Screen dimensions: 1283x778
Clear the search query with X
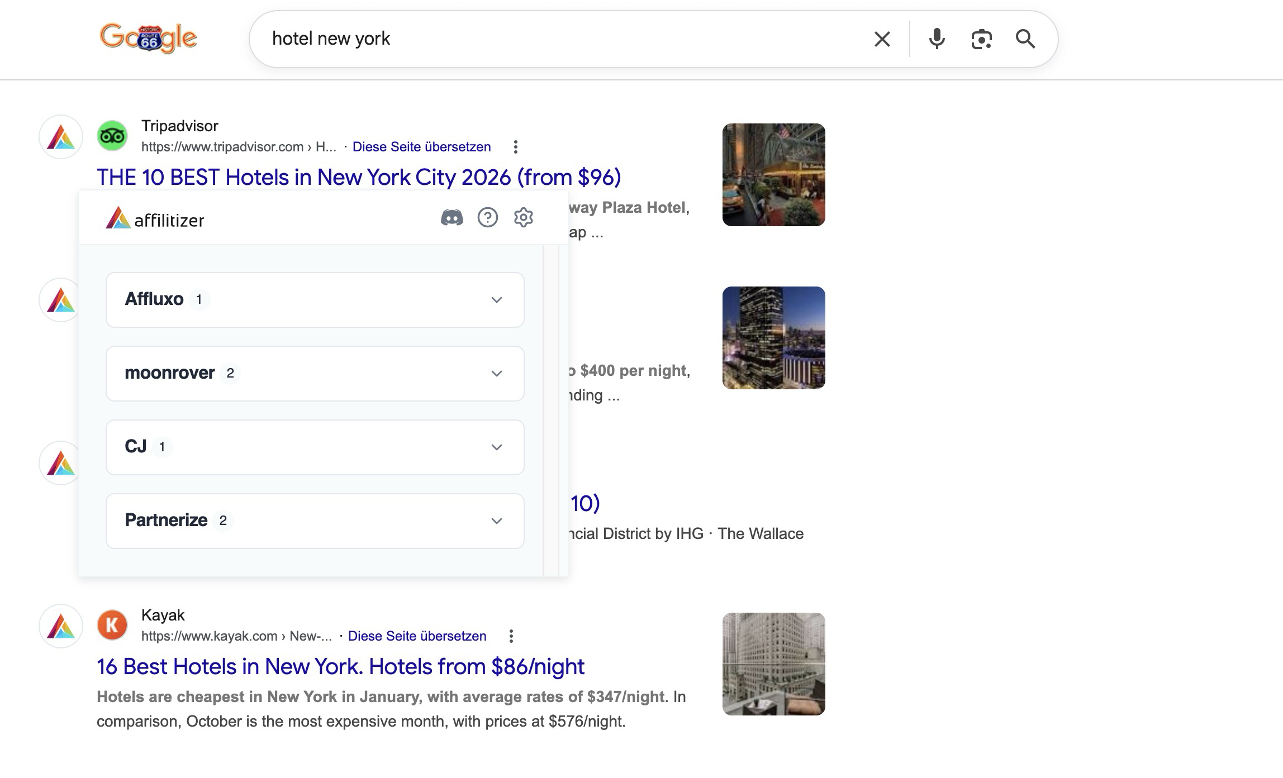882,39
